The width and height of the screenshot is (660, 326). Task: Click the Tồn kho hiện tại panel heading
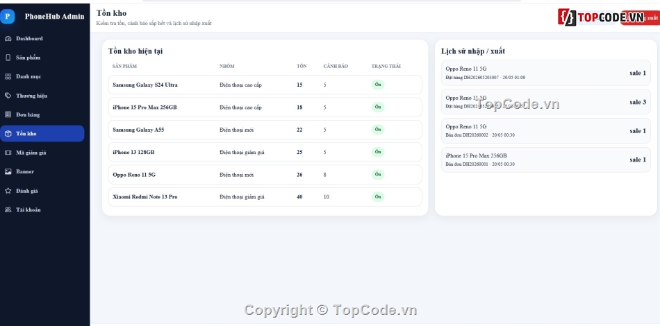coord(135,51)
